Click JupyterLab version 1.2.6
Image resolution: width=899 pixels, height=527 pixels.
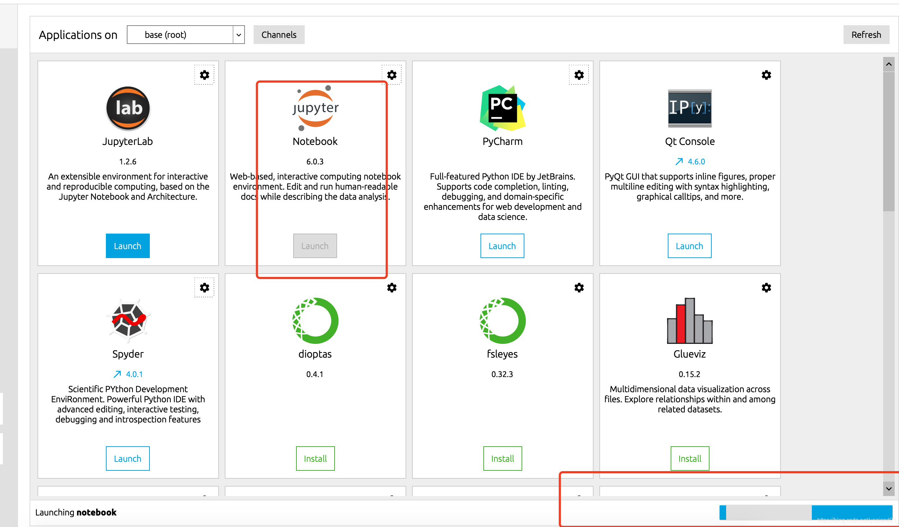(x=128, y=161)
